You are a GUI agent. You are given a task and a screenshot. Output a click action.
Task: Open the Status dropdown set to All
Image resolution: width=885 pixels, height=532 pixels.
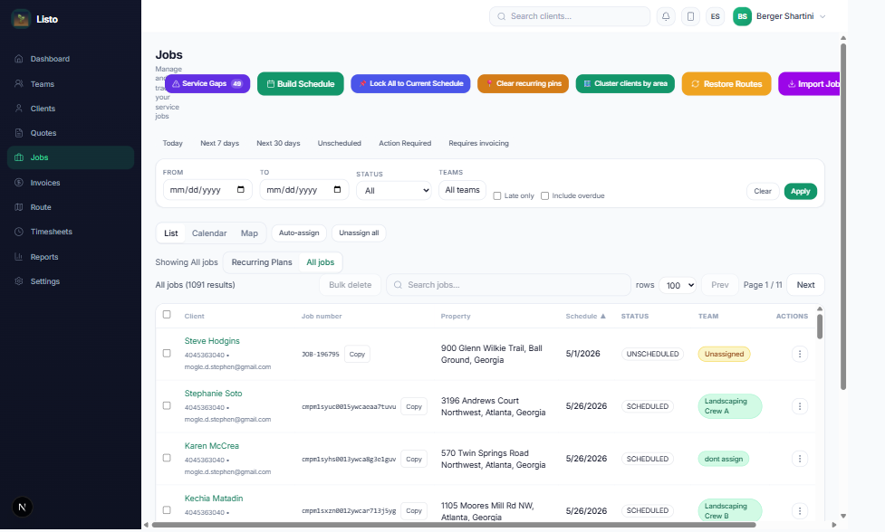click(394, 191)
